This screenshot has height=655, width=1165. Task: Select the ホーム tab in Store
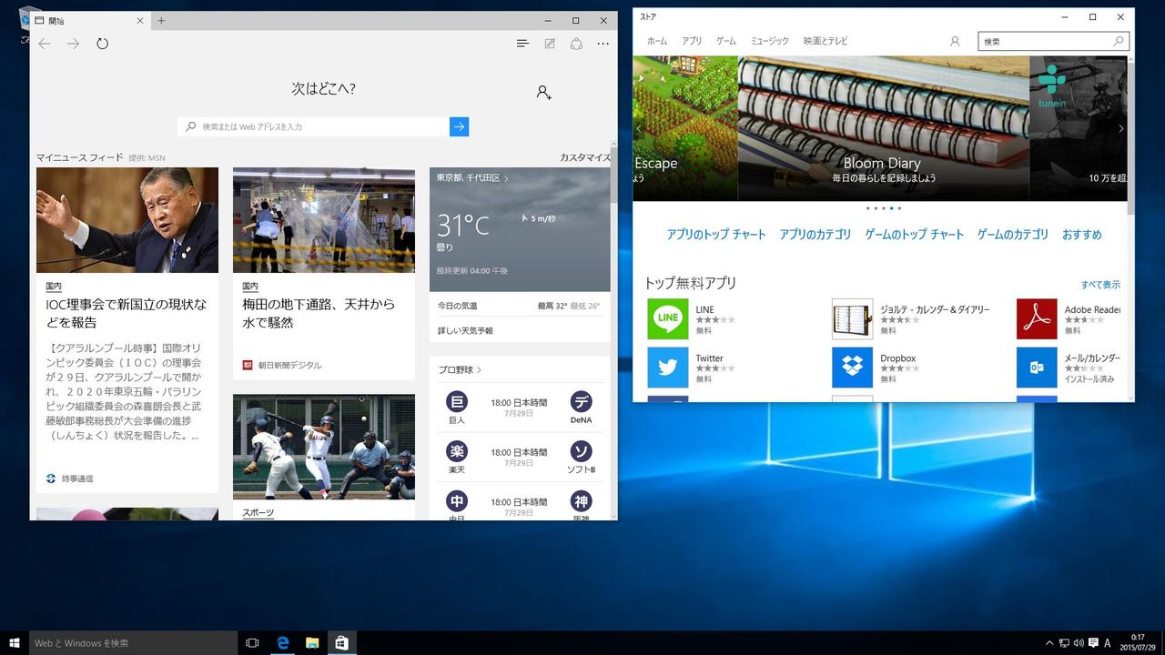click(x=657, y=41)
